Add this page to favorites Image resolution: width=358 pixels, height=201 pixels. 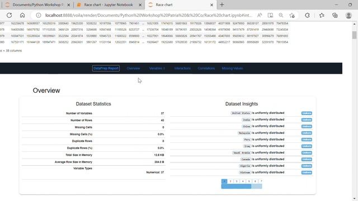point(292,15)
